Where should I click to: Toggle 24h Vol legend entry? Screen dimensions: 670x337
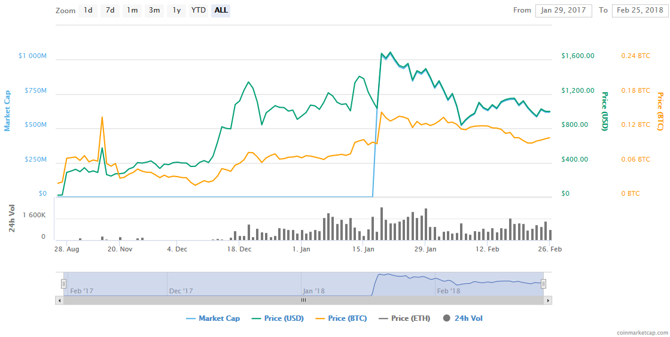point(463,318)
